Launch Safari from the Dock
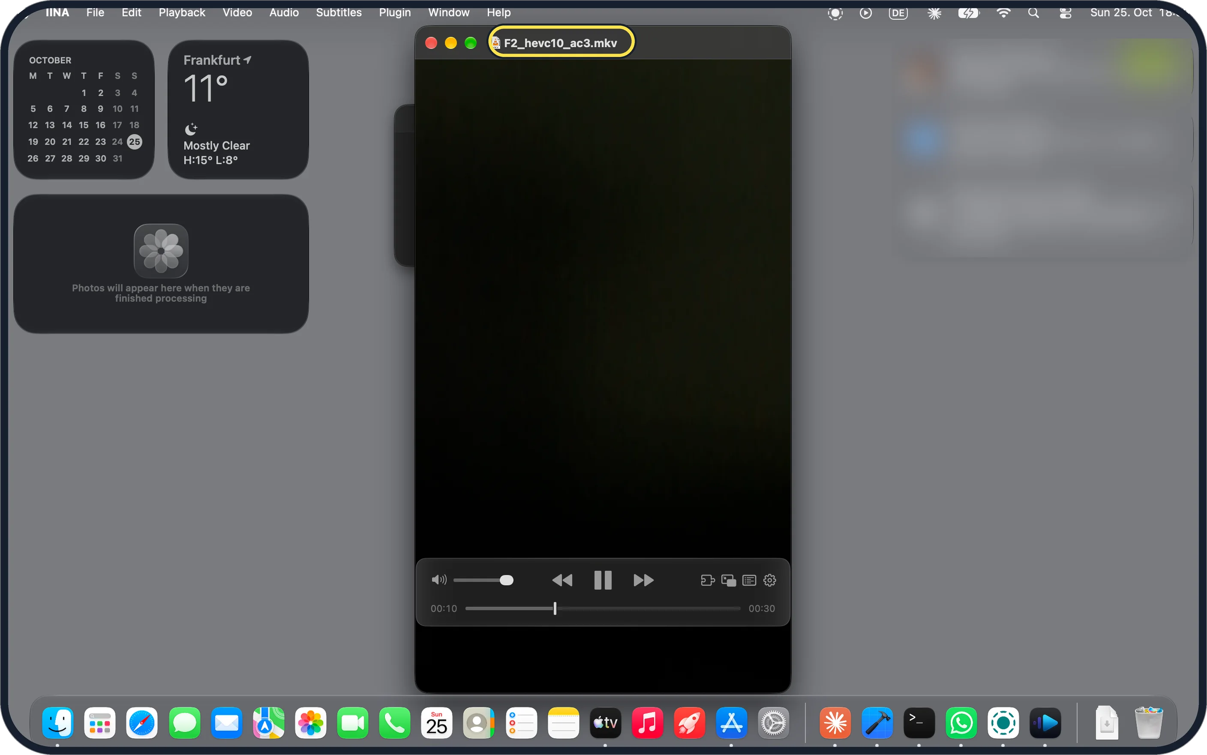 pyautogui.click(x=142, y=722)
